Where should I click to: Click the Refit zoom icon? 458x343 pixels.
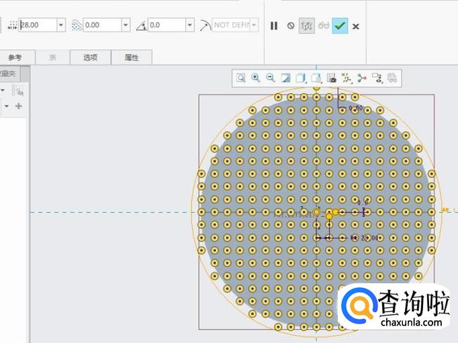240,79
